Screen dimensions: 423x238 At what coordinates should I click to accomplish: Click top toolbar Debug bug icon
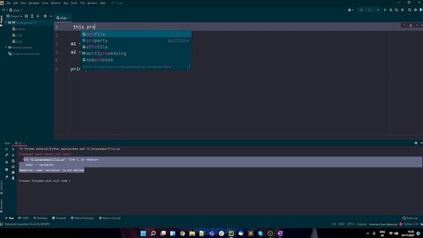pyautogui.click(x=391, y=10)
